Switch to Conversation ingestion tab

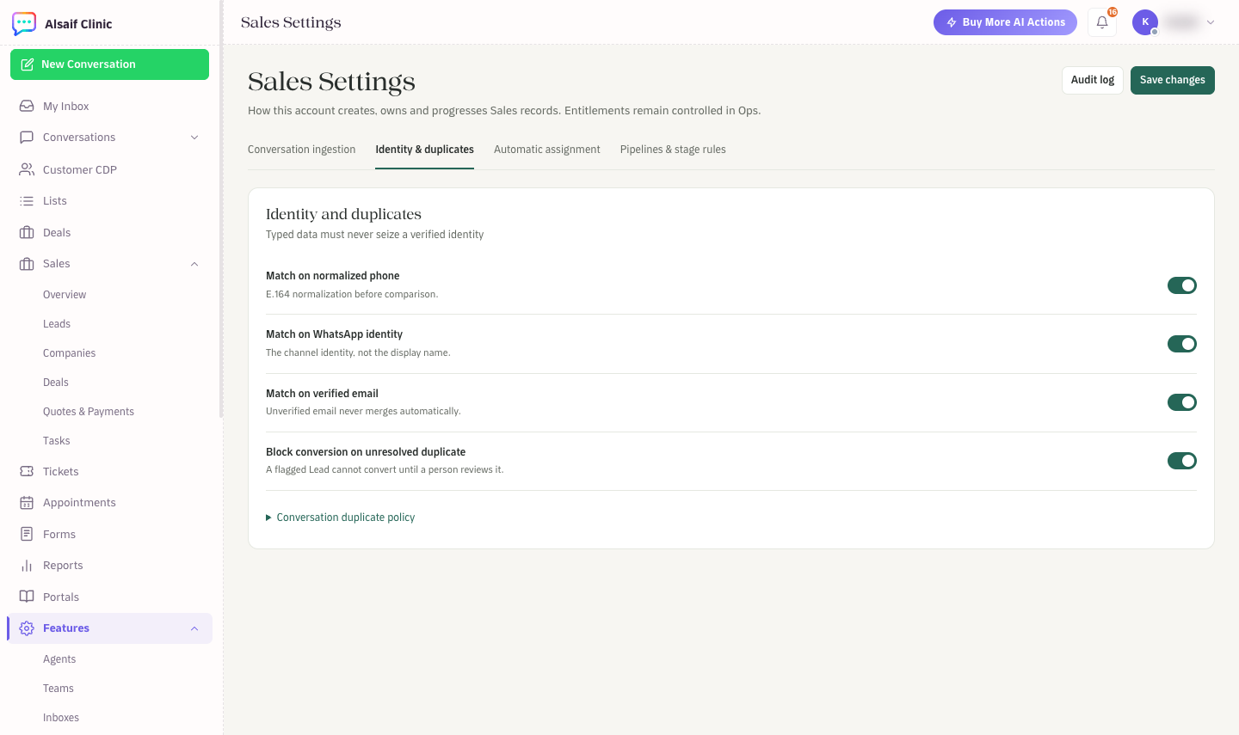301,150
